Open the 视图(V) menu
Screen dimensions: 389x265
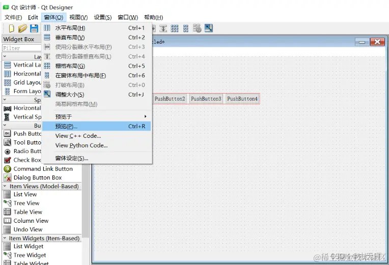tap(78, 17)
